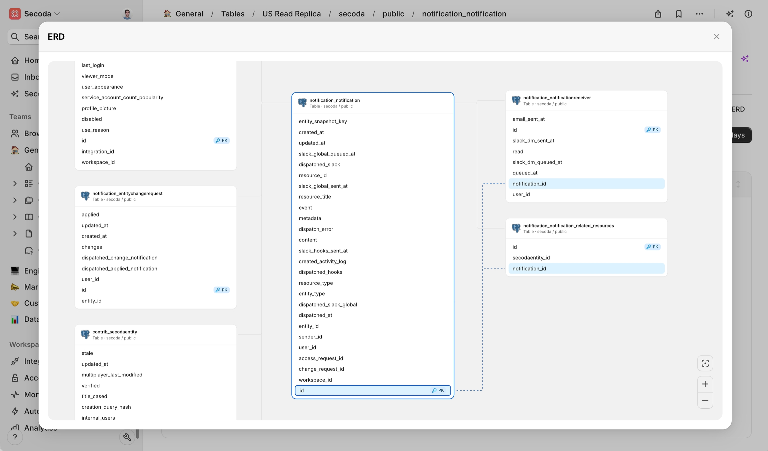The image size is (768, 451).
Task: Bookmark this table using bookmark icon
Action: [x=678, y=14]
